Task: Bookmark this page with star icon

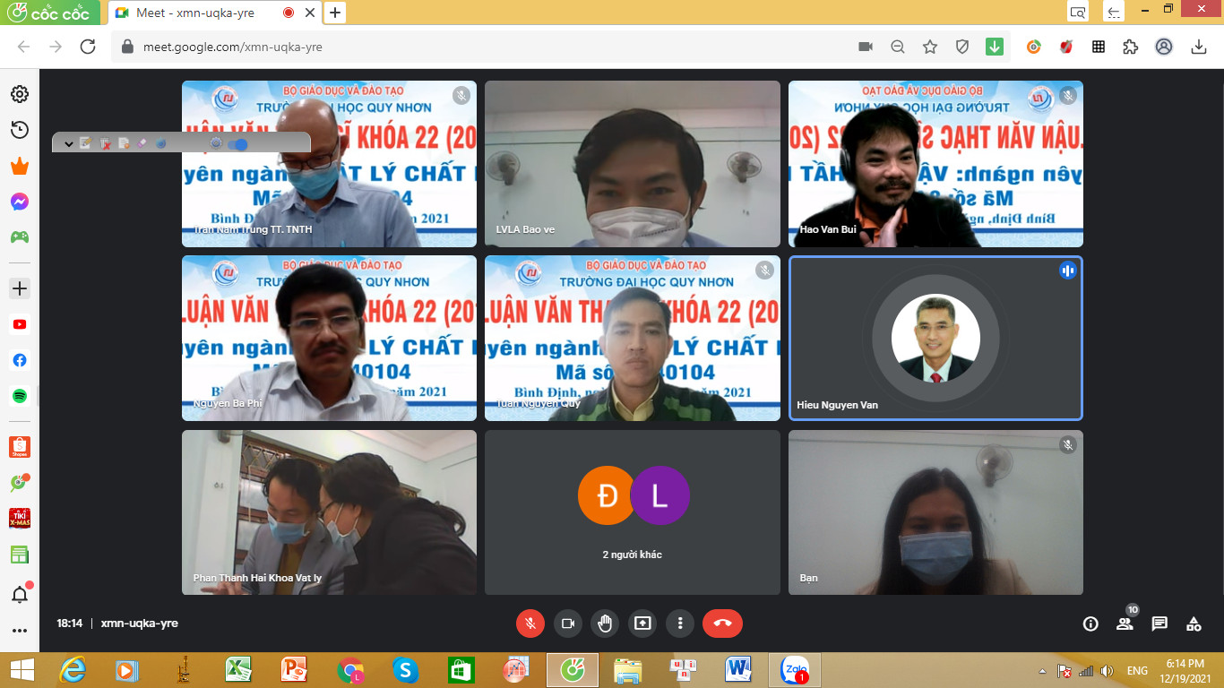Action: tap(930, 47)
